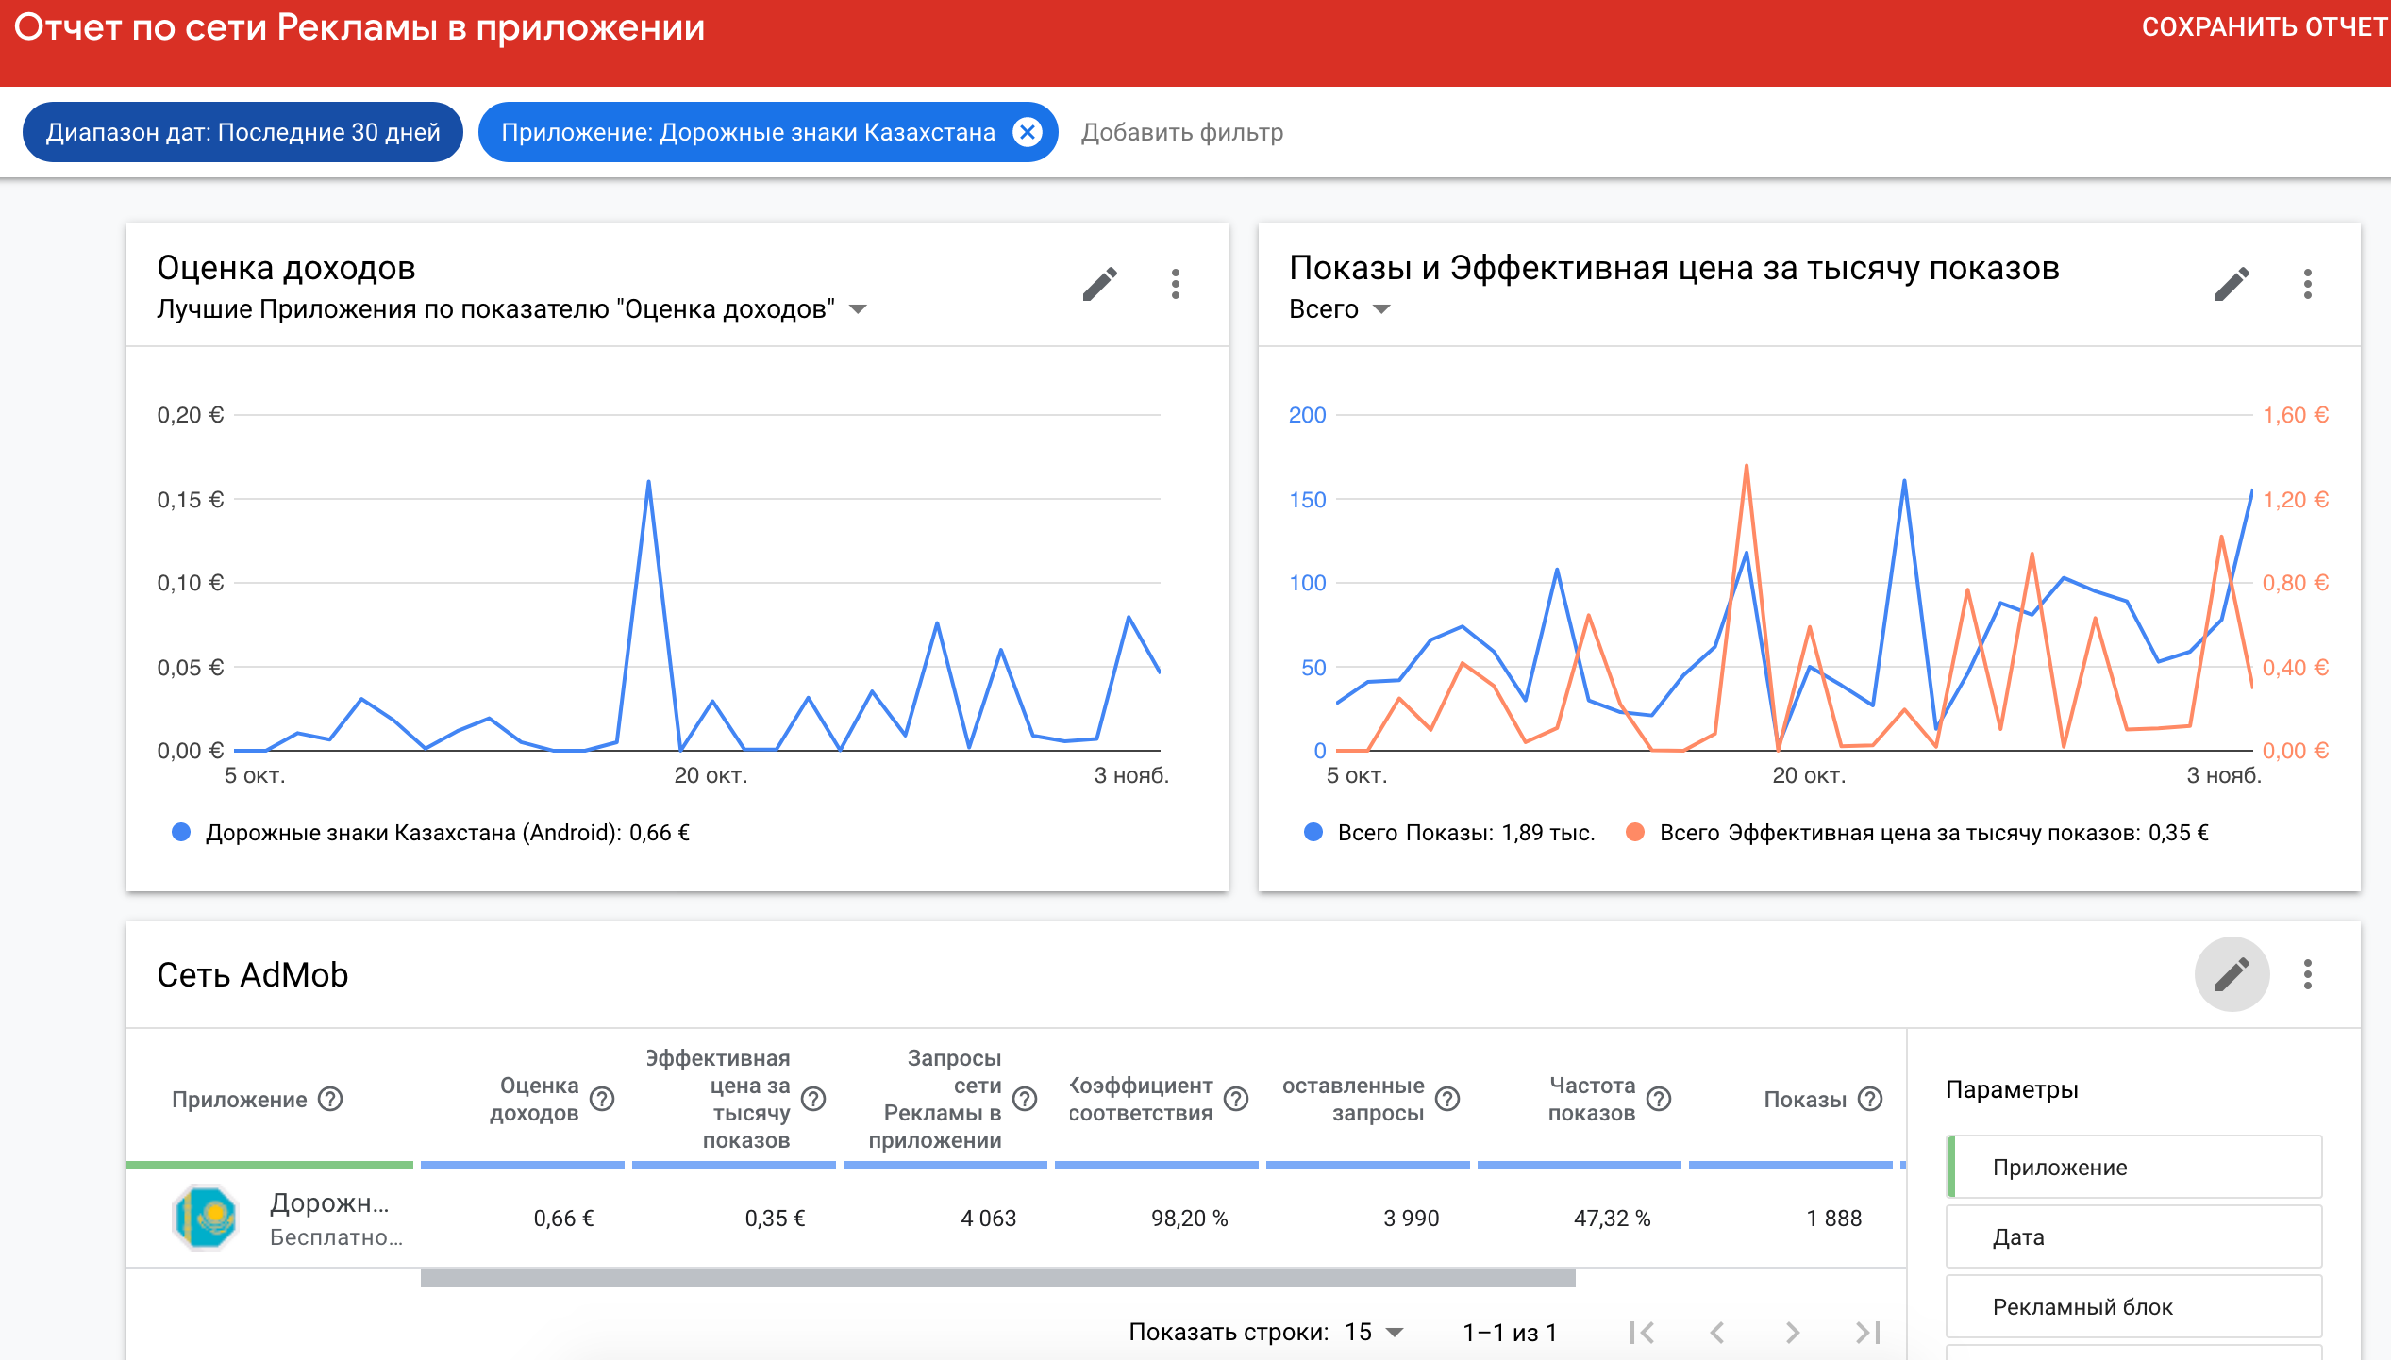Click the 1 888 impressions cell
This screenshot has width=2391, height=1360.
1834,1219
